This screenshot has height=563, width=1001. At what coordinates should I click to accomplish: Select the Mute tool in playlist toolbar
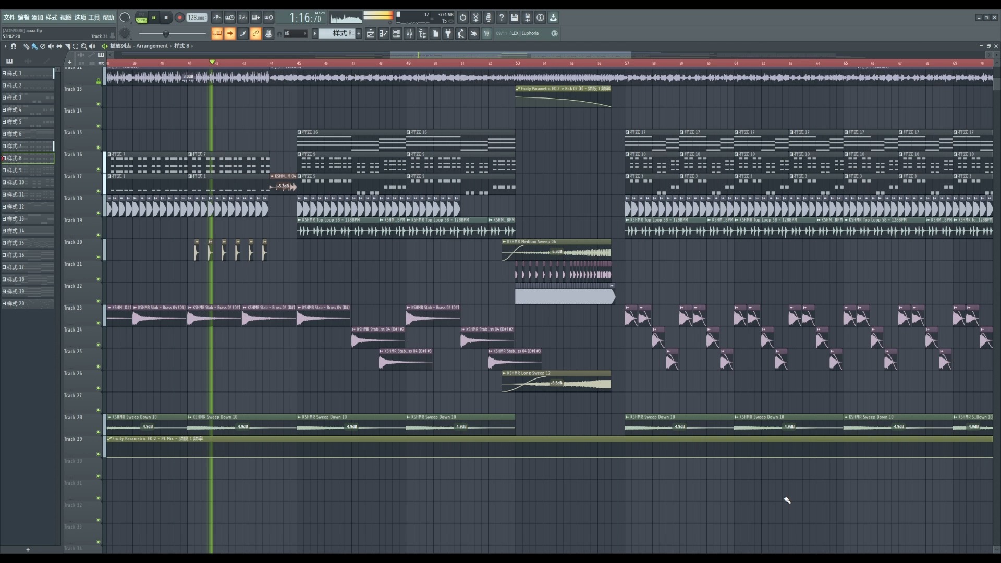pos(51,46)
